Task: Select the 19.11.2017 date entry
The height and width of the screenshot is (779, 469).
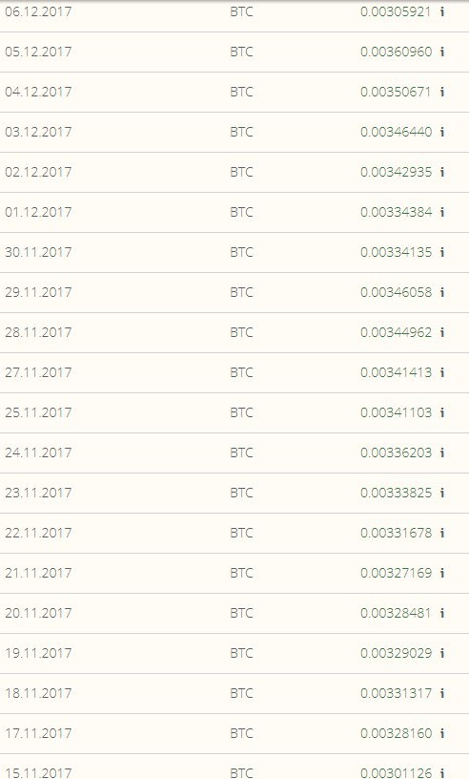Action: pos(38,653)
